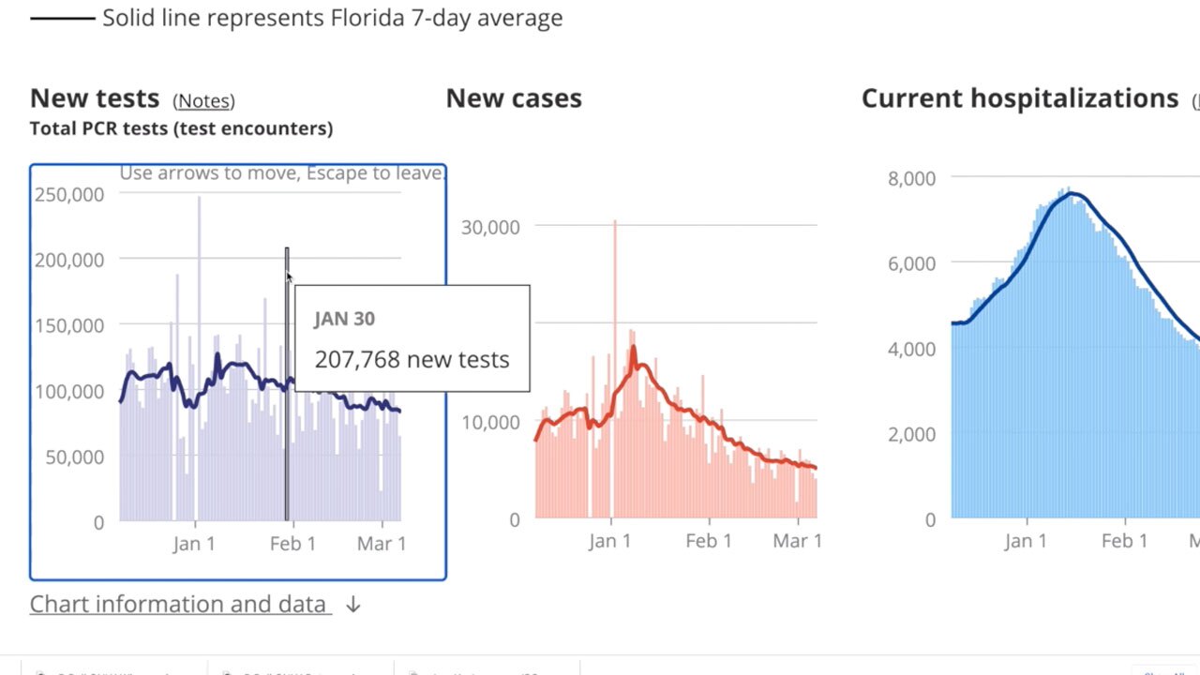Viewport: 1200px width, 675px height.
Task: Click the Jan 1 axis label on New tests
Action: tap(195, 543)
